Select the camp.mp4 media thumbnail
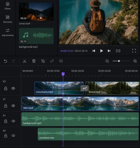 point(36,11)
